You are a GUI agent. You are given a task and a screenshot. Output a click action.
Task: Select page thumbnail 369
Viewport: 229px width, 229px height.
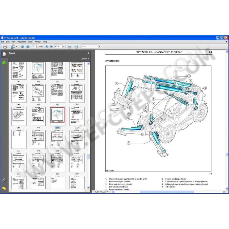(19, 116)
